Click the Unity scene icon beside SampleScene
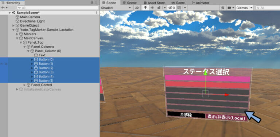The width and height of the screenshot is (280, 137). 13,13
